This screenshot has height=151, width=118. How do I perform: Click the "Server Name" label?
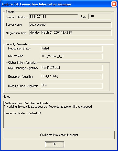click(x=14, y=25)
